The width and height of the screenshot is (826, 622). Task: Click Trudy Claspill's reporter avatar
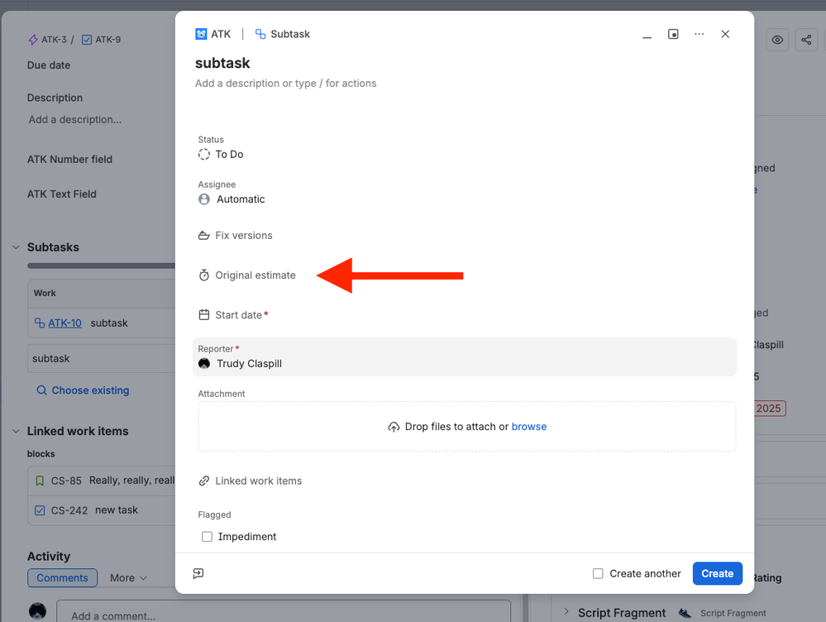click(x=204, y=364)
